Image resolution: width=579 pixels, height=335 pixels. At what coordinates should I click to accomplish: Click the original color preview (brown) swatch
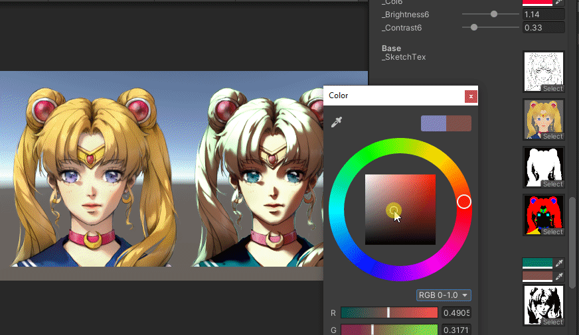[459, 123]
